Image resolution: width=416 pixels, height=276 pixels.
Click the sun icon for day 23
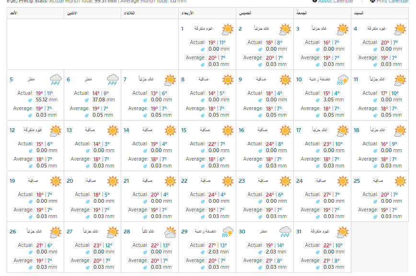(x=285, y=181)
